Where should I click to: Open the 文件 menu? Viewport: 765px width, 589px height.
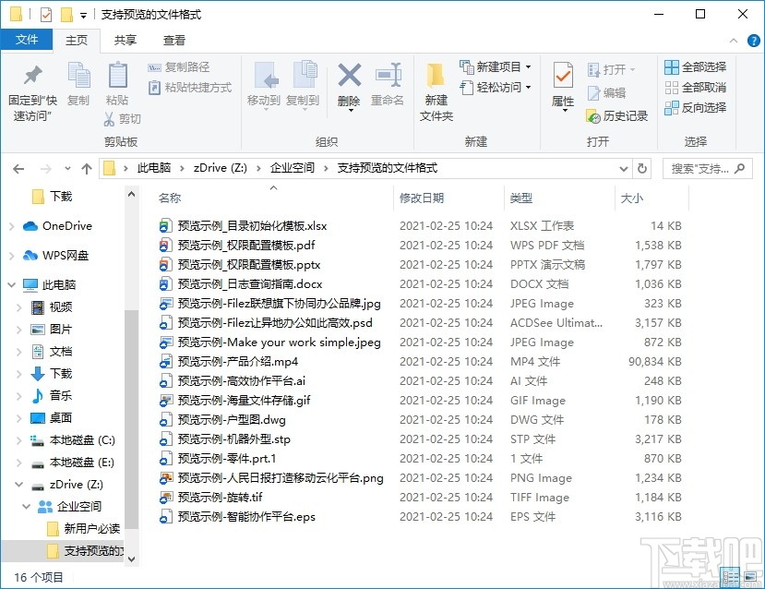tap(27, 40)
